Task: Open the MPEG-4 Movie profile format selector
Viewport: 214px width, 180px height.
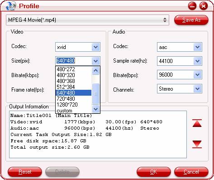Action: pyautogui.click(x=87, y=20)
